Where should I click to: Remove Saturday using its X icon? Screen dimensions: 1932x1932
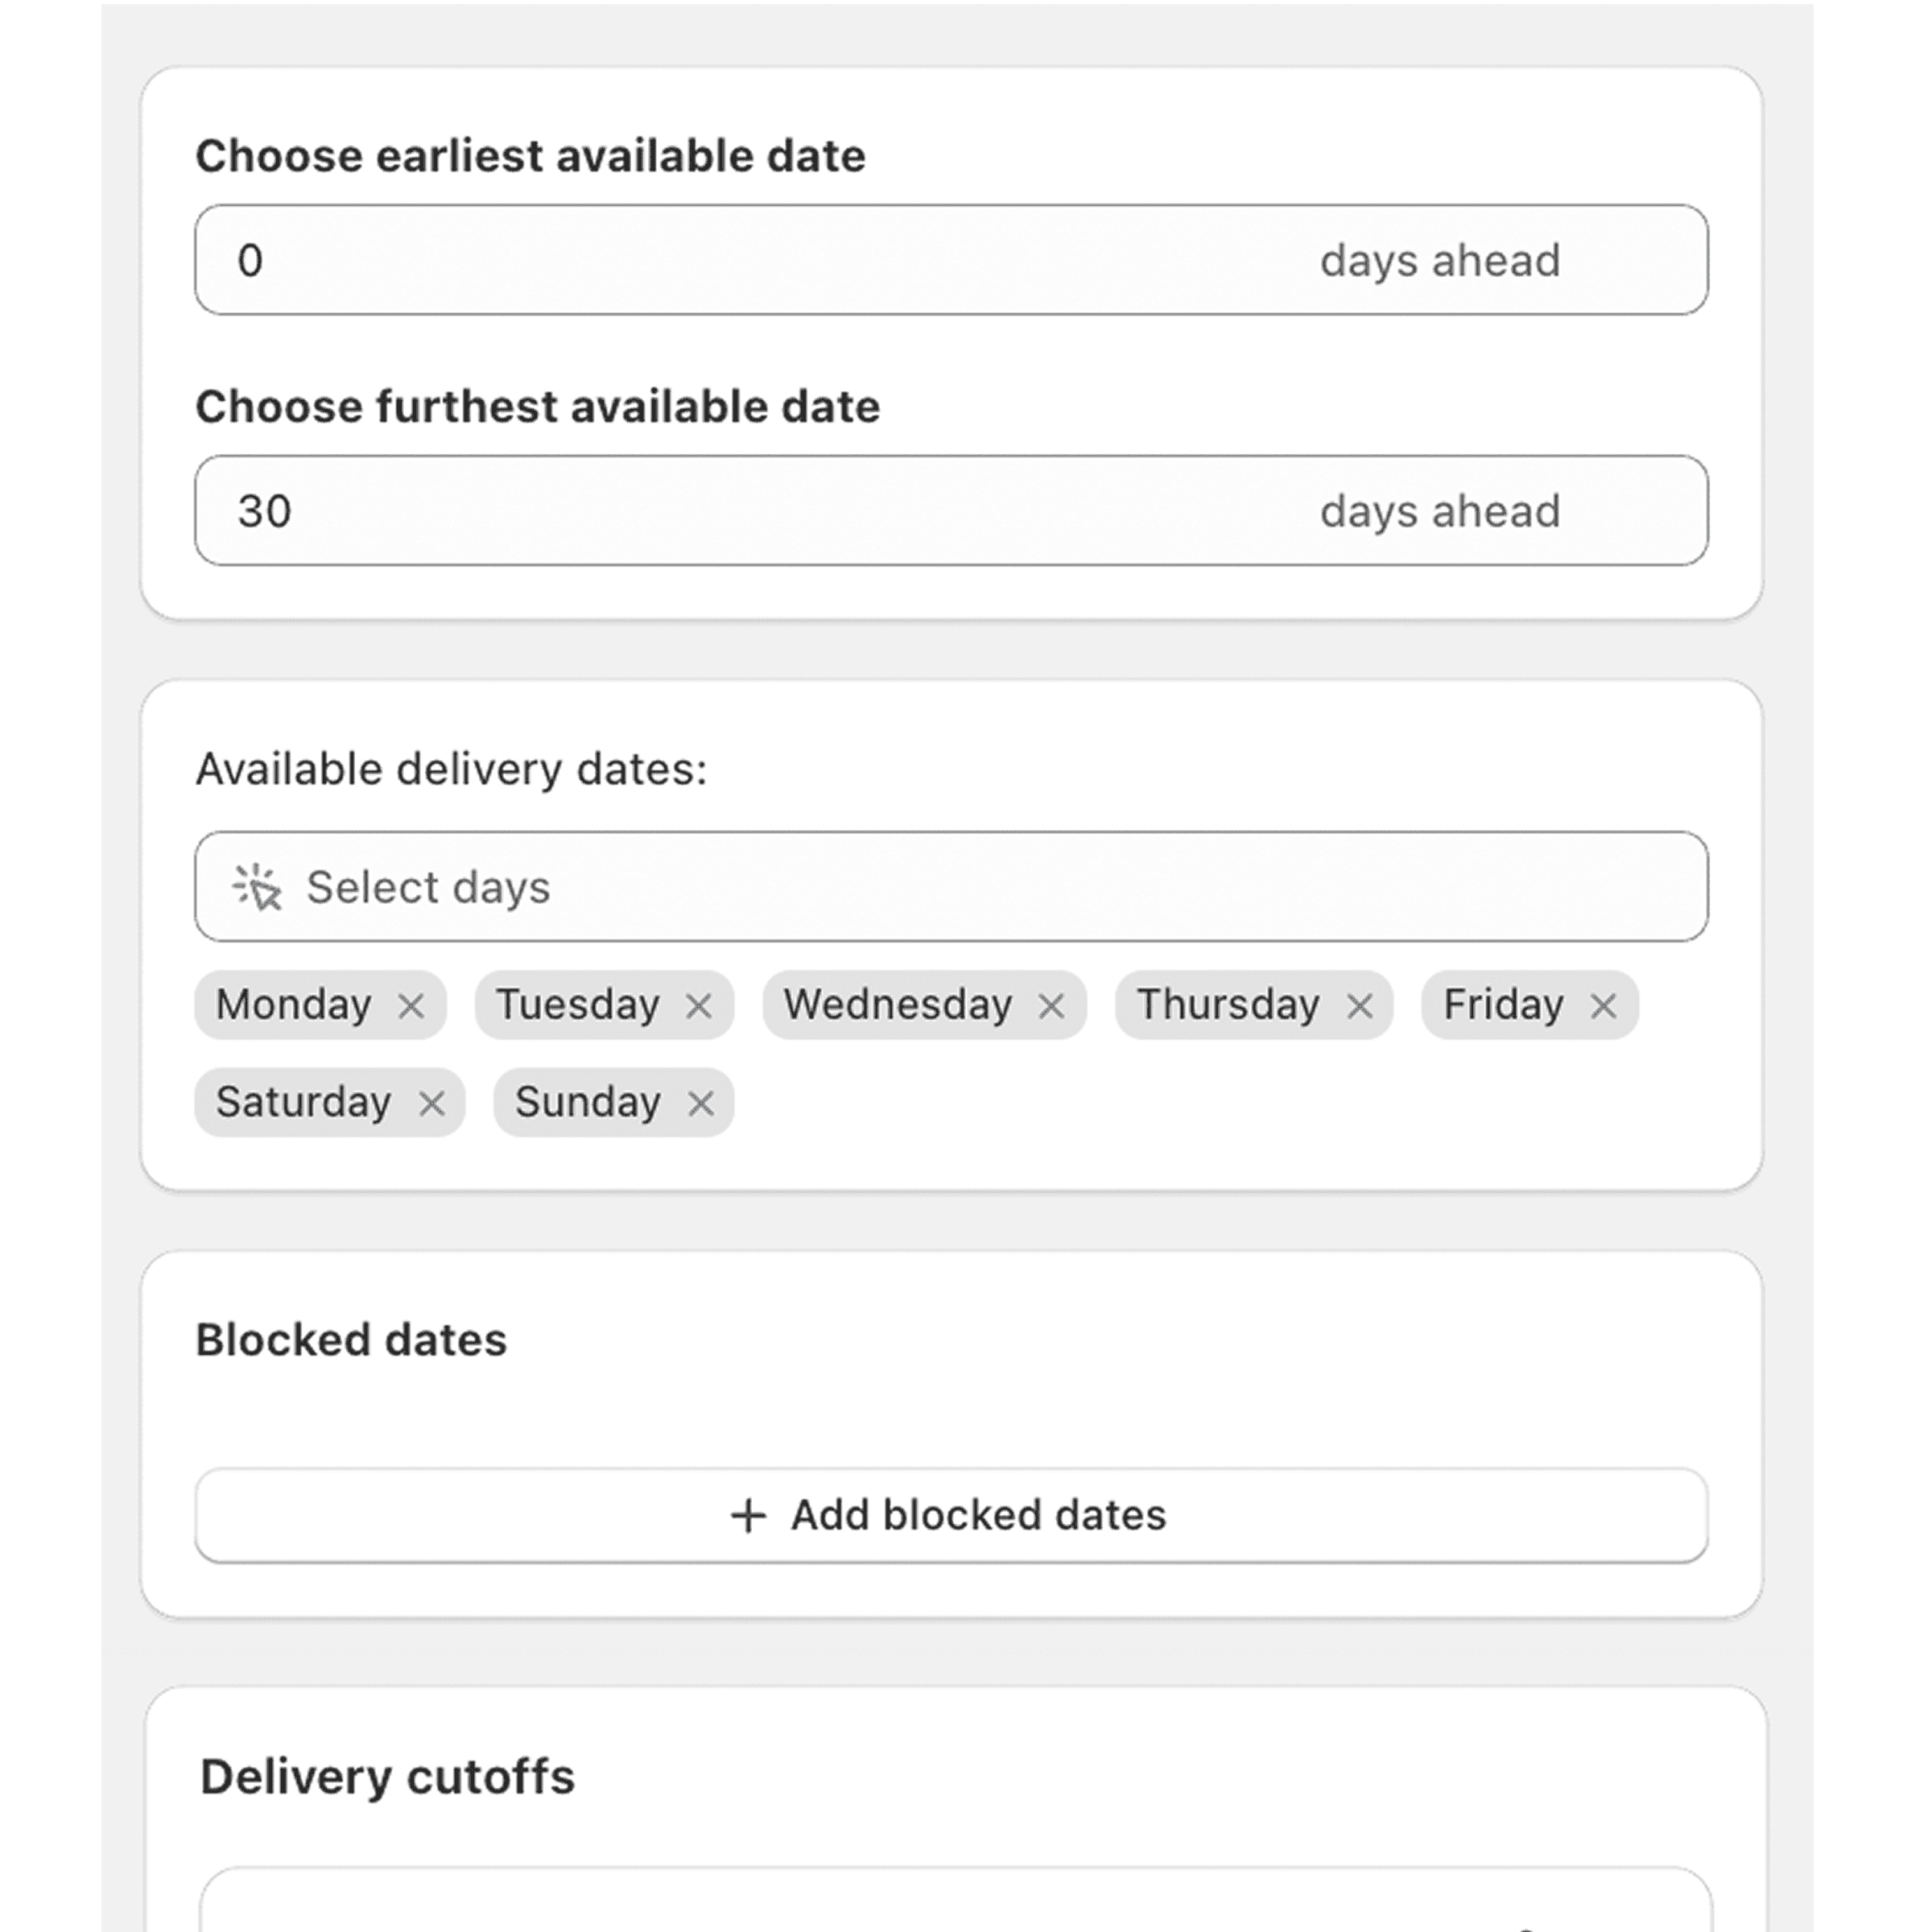click(435, 1102)
